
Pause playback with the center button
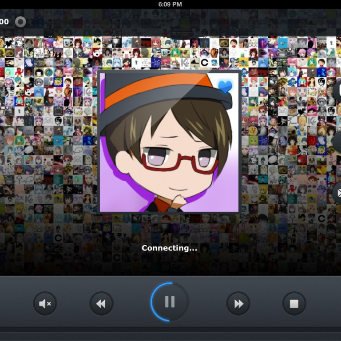point(170,302)
